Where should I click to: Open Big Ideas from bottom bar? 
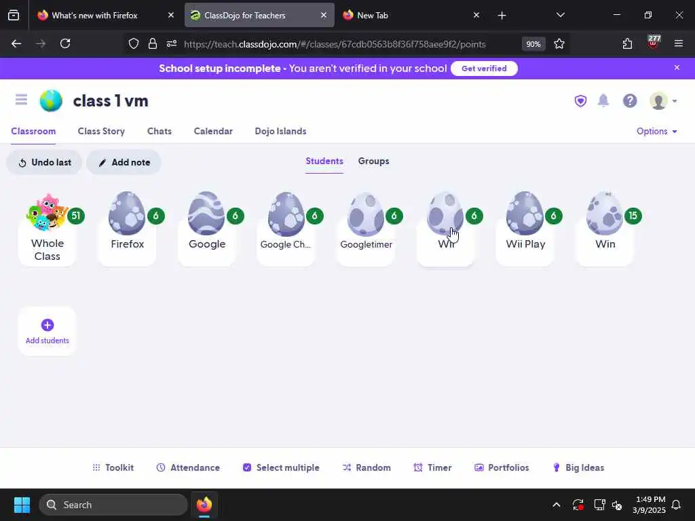tap(578, 467)
